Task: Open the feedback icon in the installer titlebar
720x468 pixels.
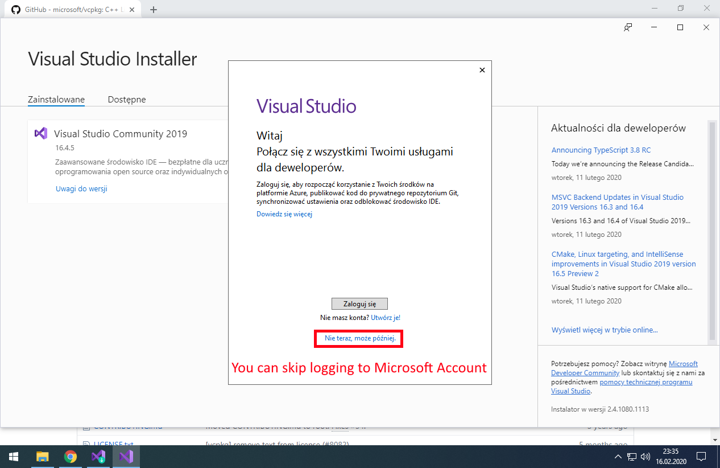Action: pyautogui.click(x=627, y=27)
